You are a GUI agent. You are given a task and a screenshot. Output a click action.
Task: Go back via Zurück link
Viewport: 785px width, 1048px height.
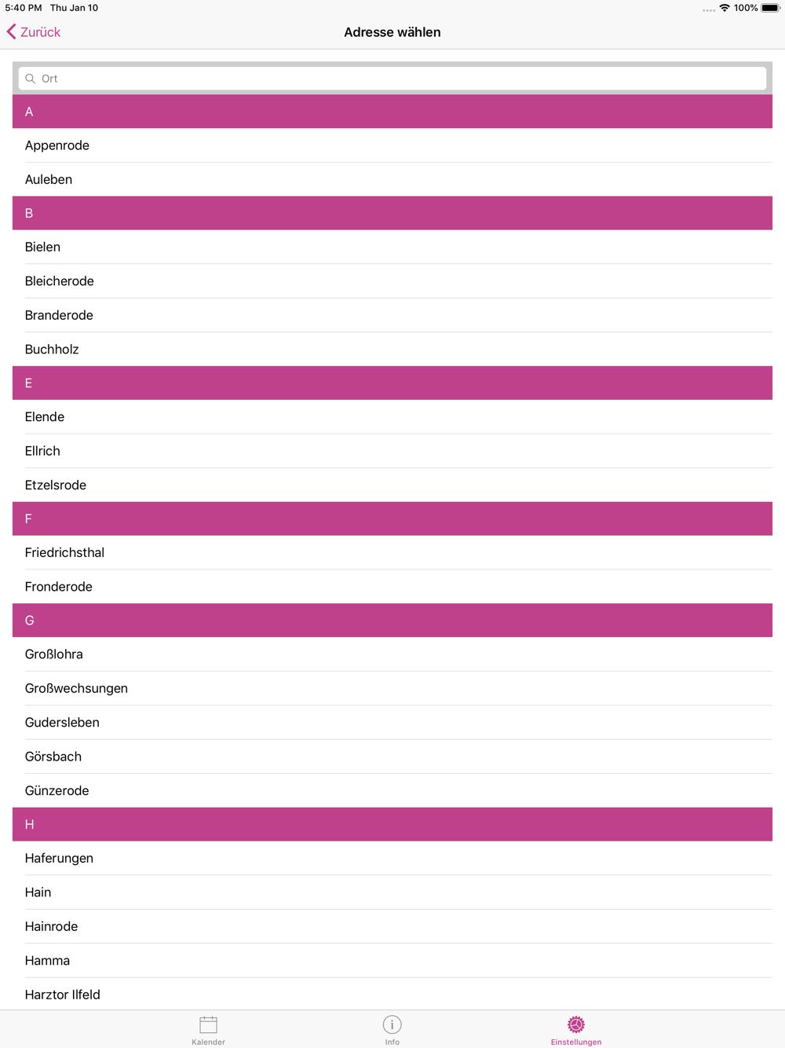point(40,32)
